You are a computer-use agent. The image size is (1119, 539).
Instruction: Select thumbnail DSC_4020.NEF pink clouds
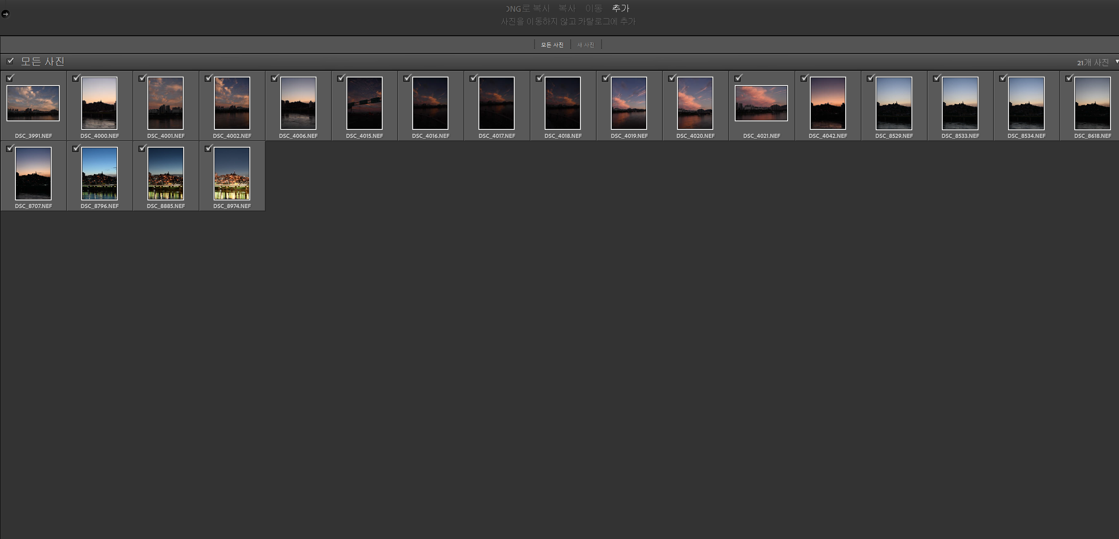pos(695,103)
